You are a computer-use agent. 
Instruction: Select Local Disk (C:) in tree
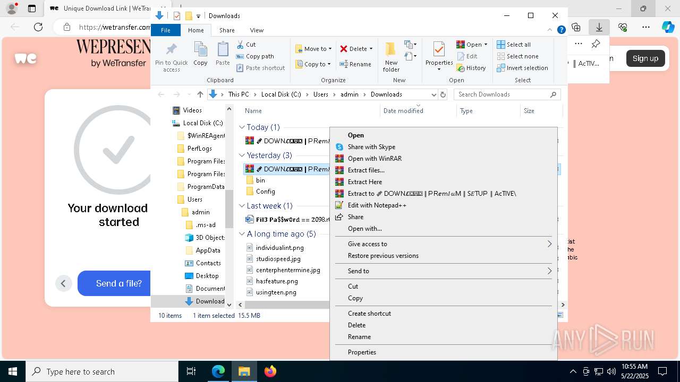(x=197, y=123)
